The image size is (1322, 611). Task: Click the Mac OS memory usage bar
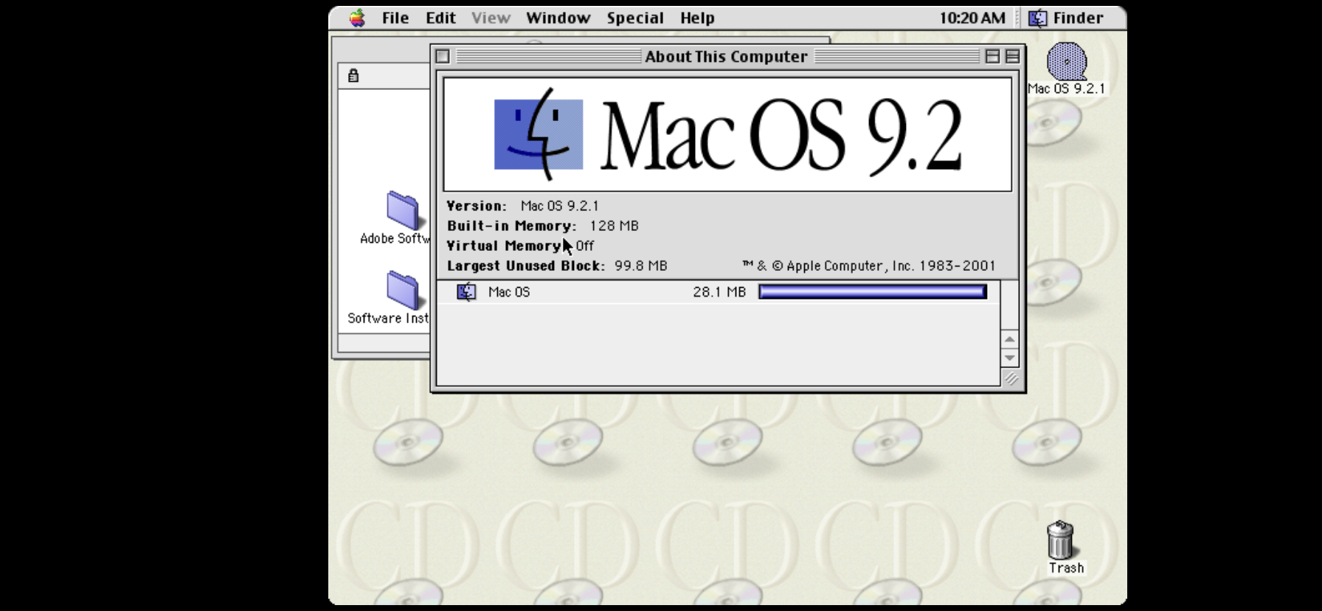(873, 291)
